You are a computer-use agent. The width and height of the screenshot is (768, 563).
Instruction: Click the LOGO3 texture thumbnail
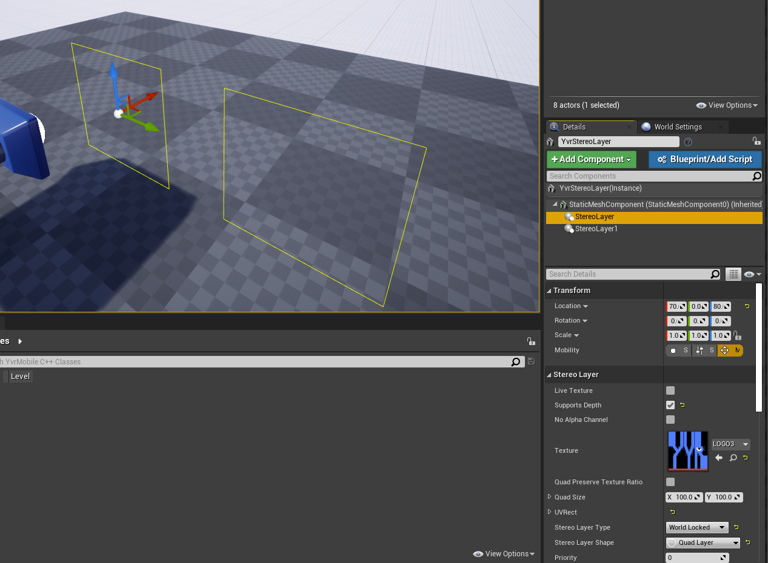click(x=688, y=450)
